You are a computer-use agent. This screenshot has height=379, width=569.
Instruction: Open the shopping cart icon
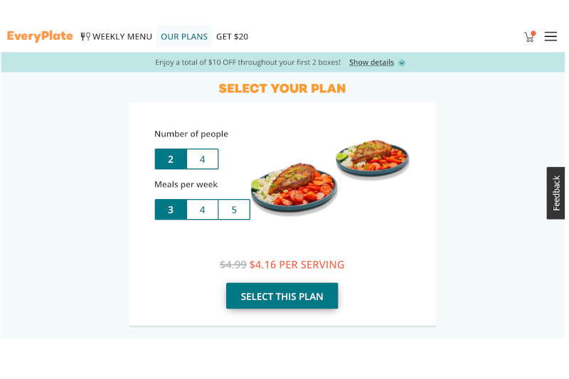pos(529,37)
